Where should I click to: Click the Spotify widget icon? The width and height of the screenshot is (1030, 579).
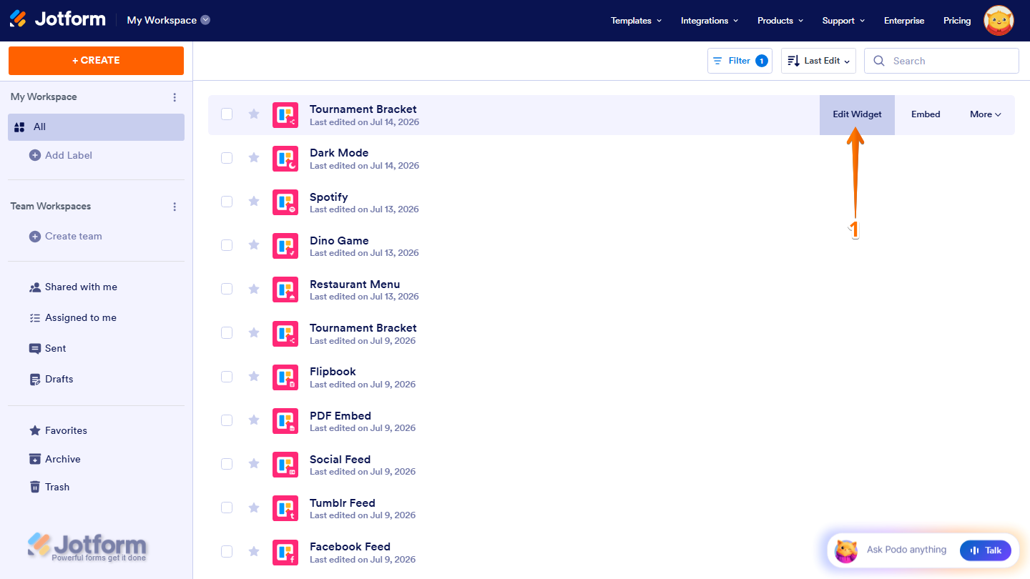point(285,202)
